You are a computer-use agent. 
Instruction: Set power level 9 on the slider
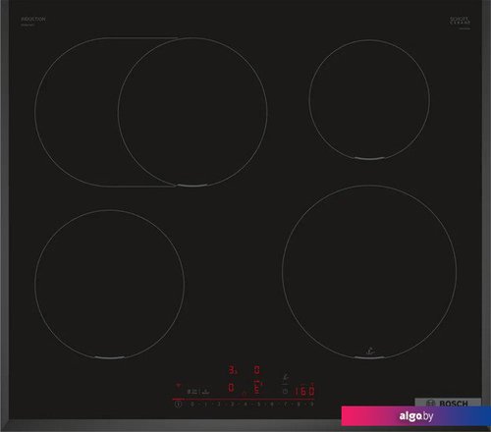(311, 405)
